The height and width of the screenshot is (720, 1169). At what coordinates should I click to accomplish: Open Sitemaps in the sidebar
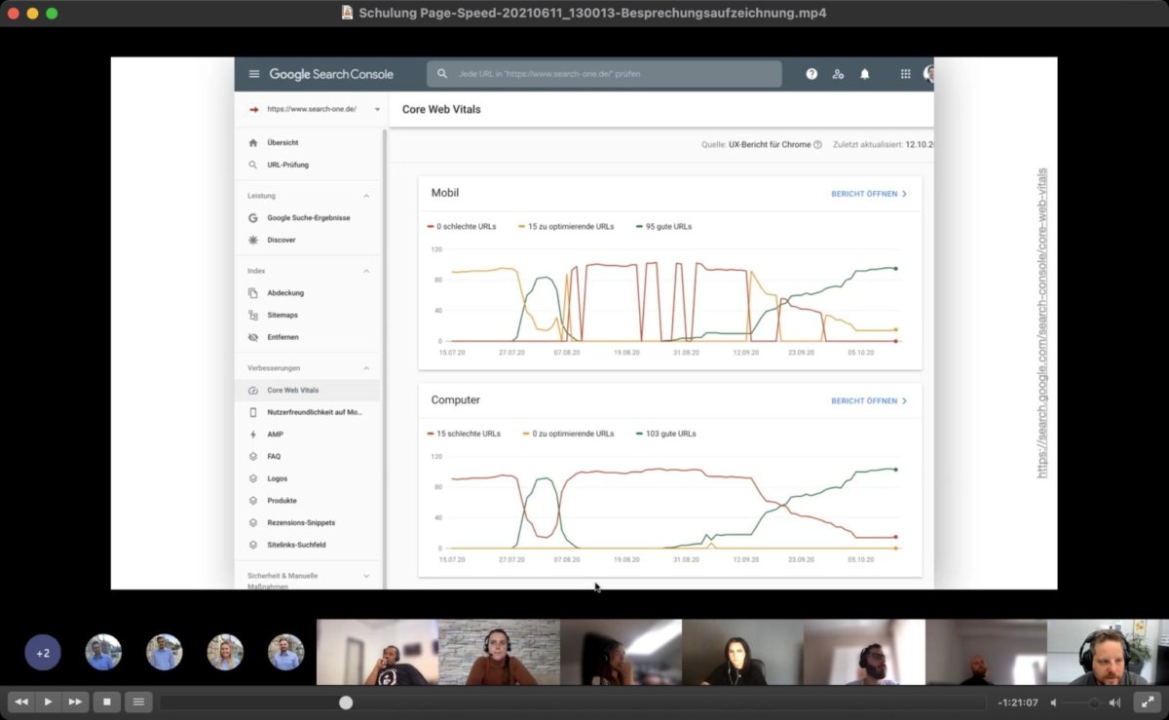(283, 315)
